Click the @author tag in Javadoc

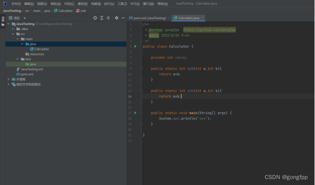tap(156, 30)
